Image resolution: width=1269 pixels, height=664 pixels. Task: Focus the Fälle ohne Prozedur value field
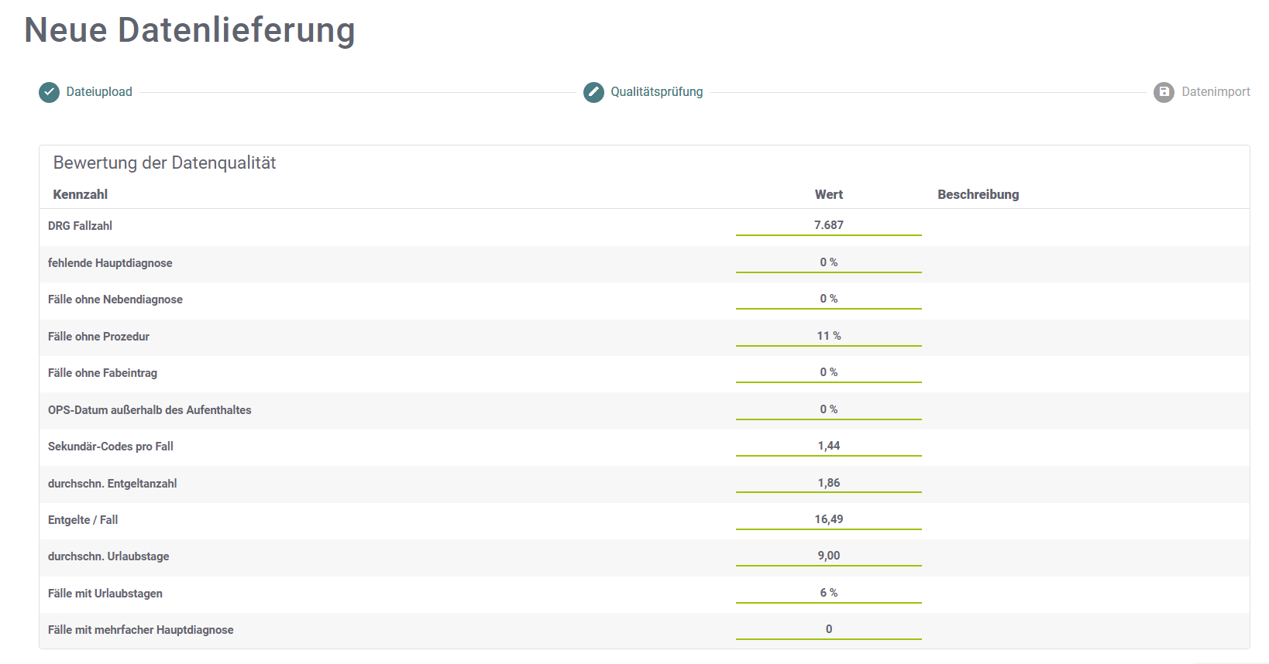point(828,336)
